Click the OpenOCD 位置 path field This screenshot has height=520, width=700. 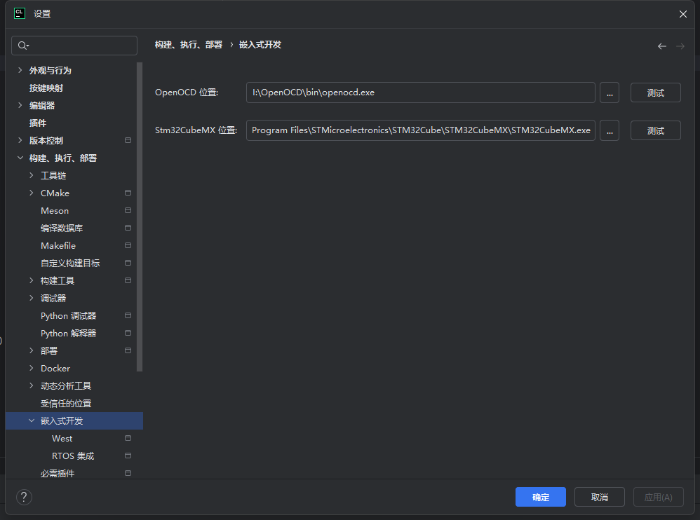(x=421, y=93)
